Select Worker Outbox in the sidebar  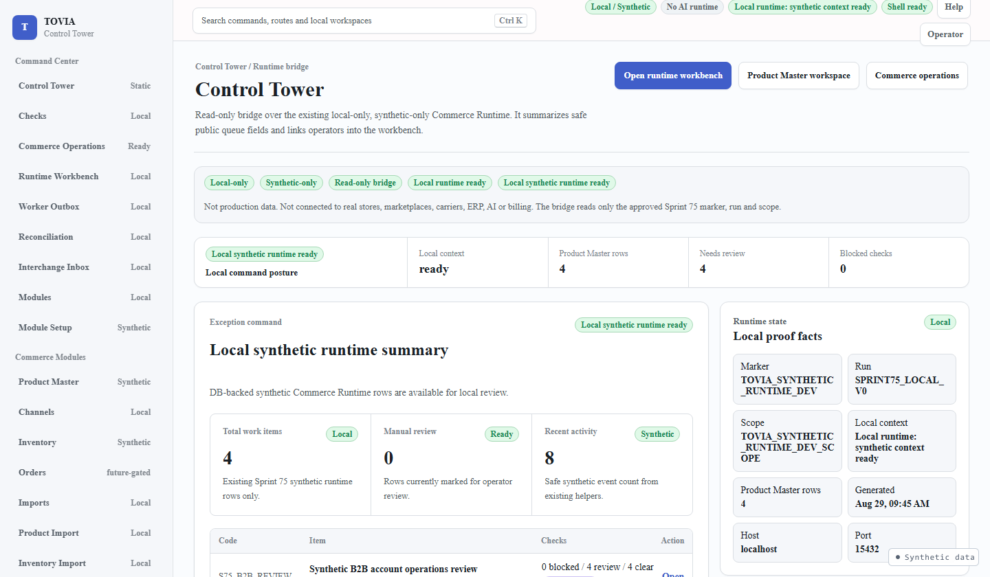click(x=85, y=207)
